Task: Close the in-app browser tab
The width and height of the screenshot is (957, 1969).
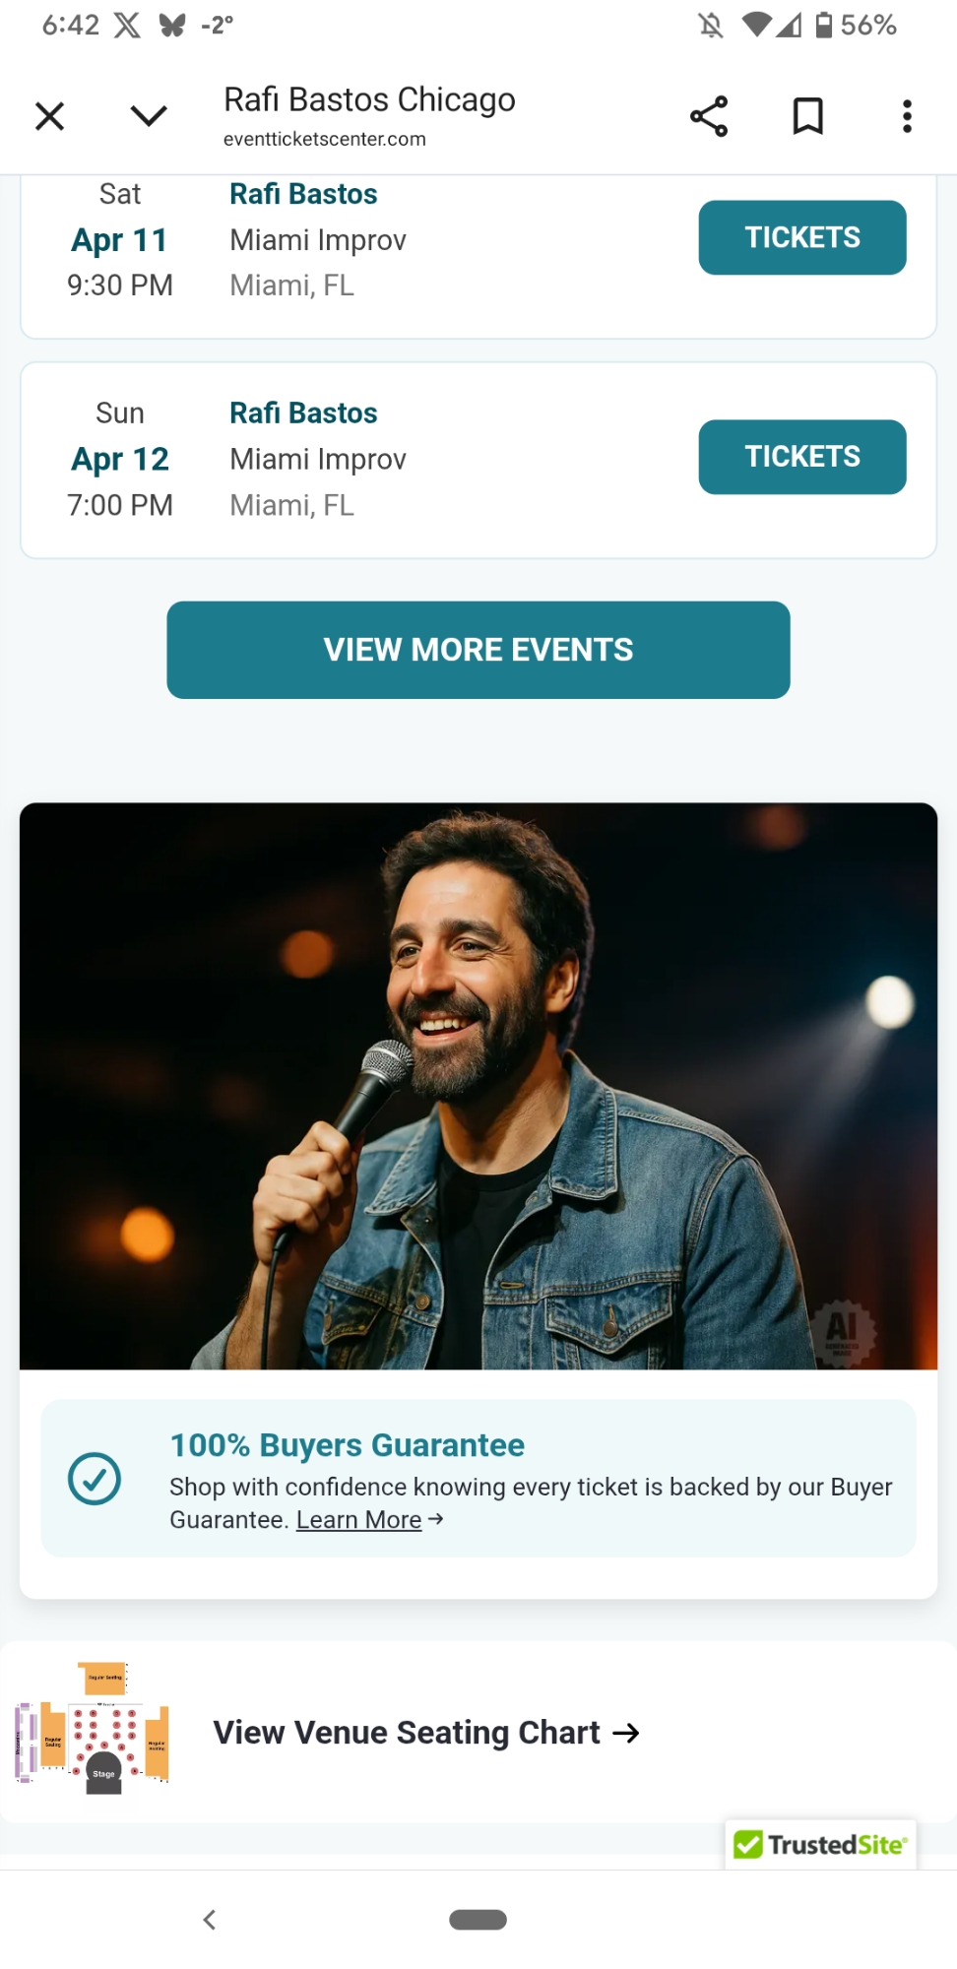Action: (x=49, y=116)
